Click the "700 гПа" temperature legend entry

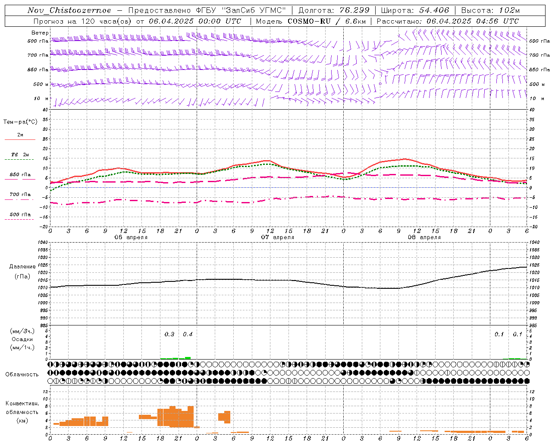[x=20, y=195]
